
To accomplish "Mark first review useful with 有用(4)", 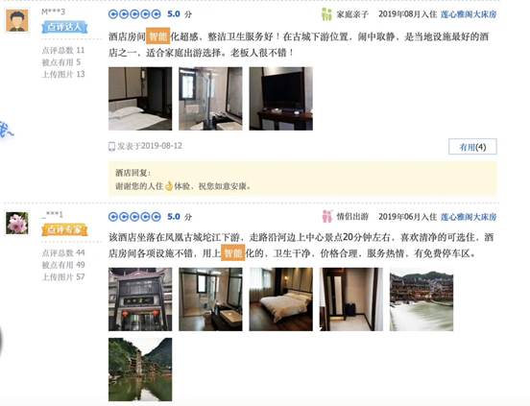I will pos(472,147).
